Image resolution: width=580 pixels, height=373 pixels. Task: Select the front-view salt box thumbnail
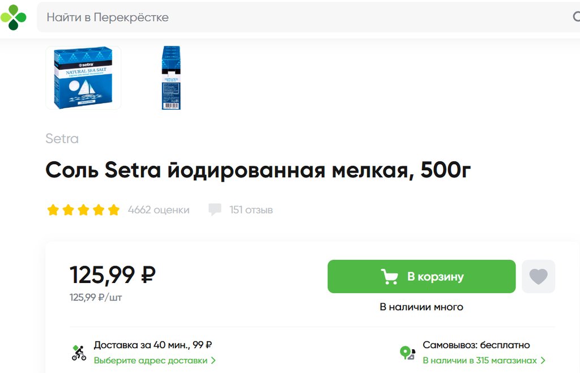point(83,78)
